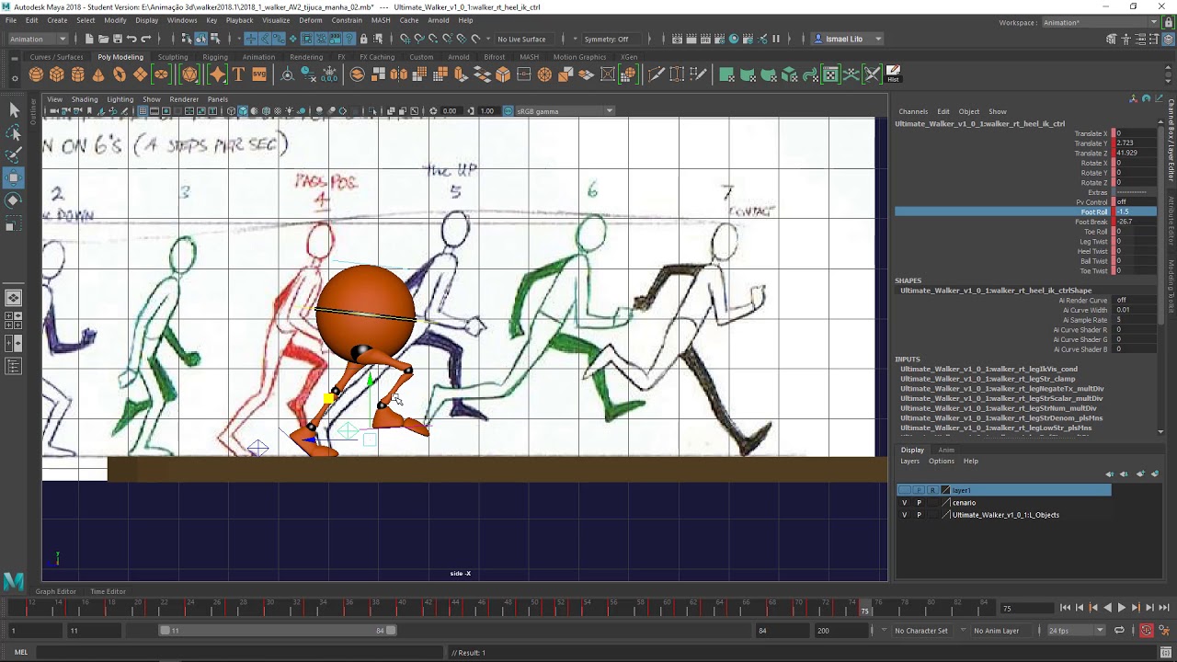Switch to the Rigging shelf tab
The height and width of the screenshot is (662, 1177).
click(x=215, y=57)
